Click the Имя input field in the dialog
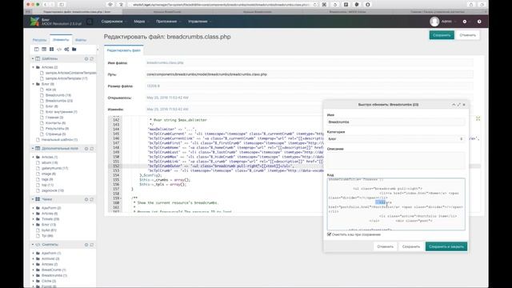512x288 pixels. click(x=396, y=122)
